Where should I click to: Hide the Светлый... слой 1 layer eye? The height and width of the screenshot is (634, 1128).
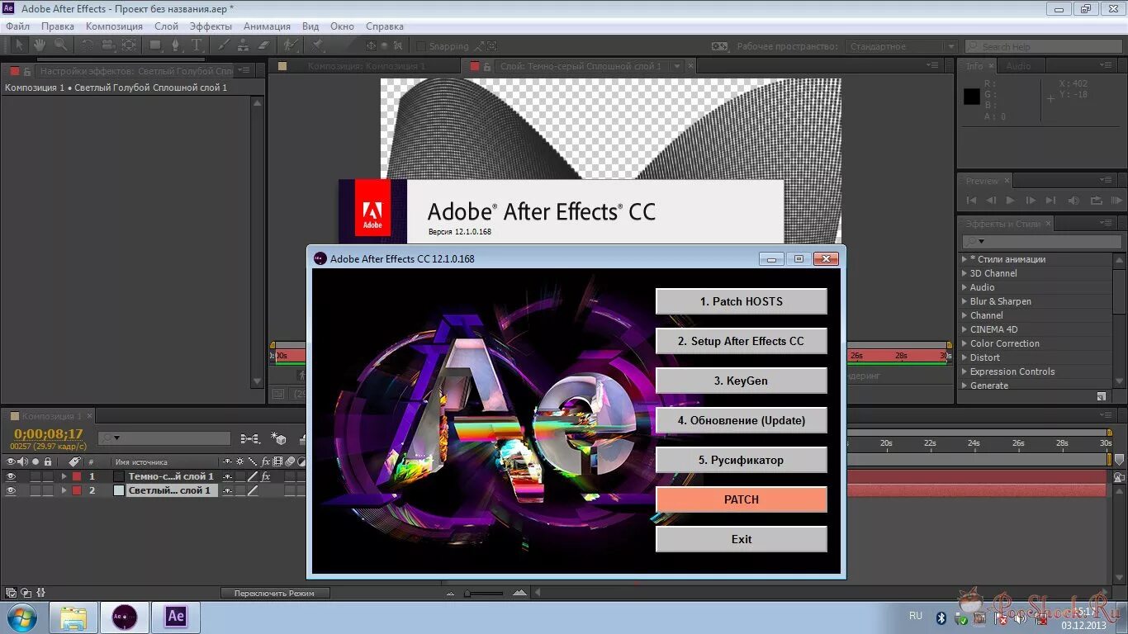pos(11,490)
